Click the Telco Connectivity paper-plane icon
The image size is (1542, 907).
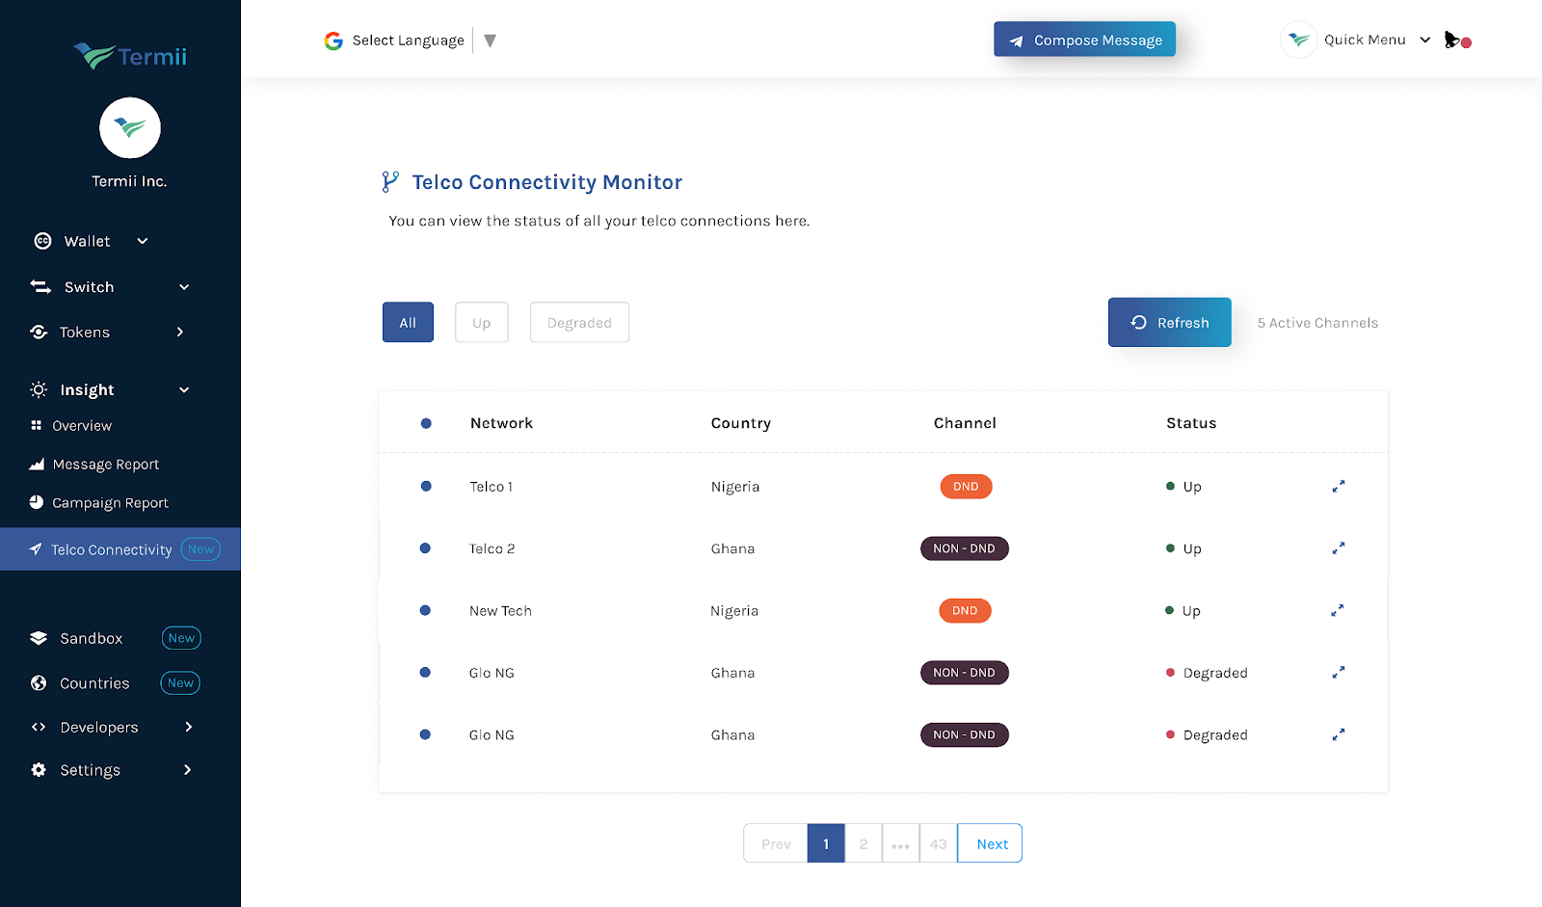click(x=36, y=549)
